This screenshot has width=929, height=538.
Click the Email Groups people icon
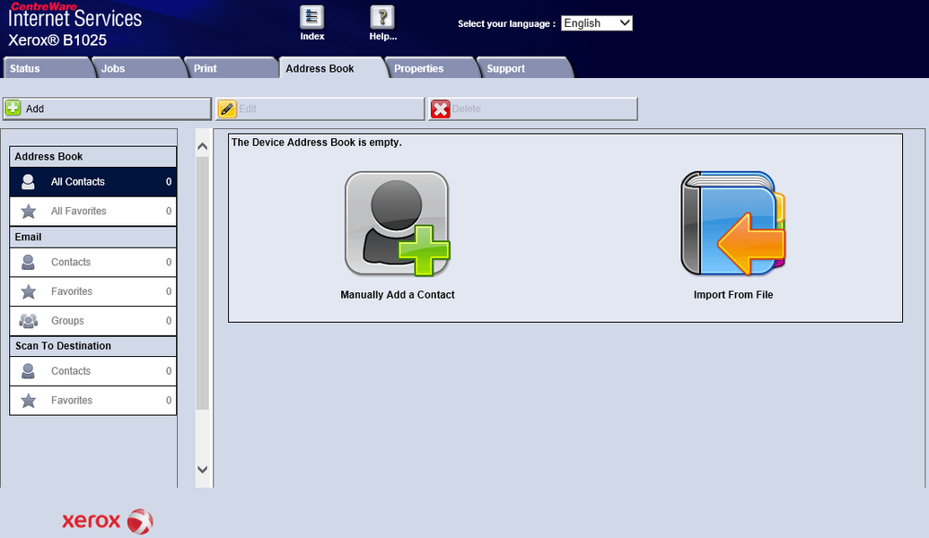click(28, 321)
